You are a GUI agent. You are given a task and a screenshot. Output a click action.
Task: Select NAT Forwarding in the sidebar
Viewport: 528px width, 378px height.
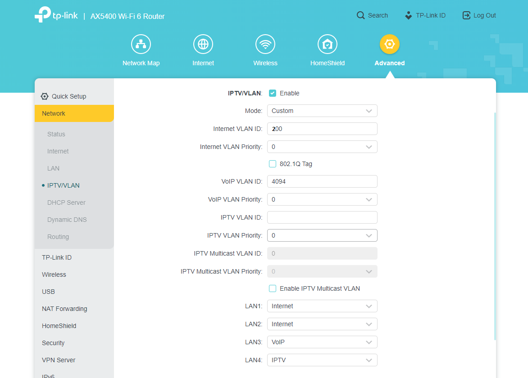pyautogui.click(x=64, y=309)
